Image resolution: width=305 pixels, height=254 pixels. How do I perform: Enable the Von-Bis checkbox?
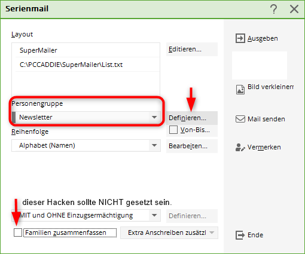[x=173, y=130]
